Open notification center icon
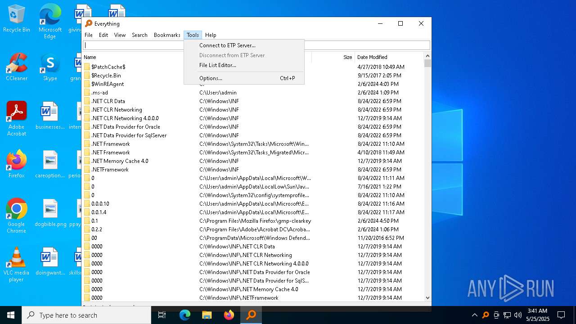The width and height of the screenshot is (576, 324). (x=561, y=315)
